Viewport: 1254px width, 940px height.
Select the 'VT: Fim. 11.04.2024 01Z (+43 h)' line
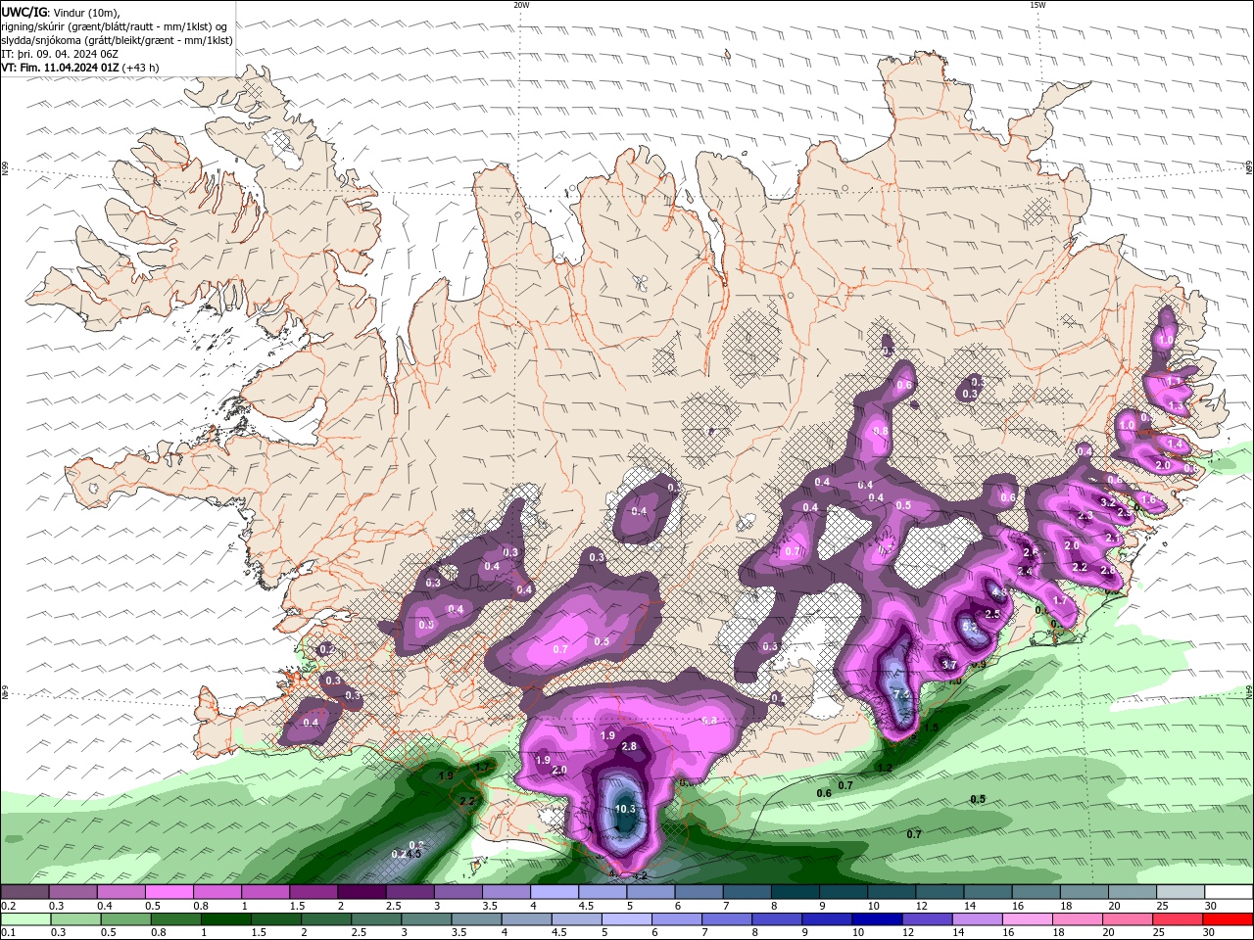pos(80,68)
